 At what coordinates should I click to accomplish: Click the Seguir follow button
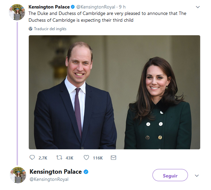point(170,175)
